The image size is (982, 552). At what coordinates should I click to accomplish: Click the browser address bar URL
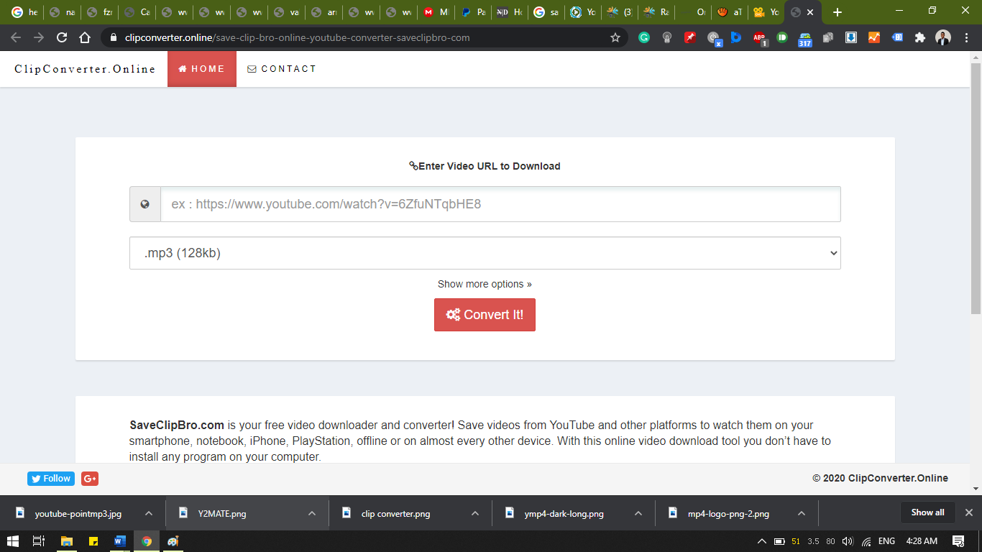click(297, 37)
